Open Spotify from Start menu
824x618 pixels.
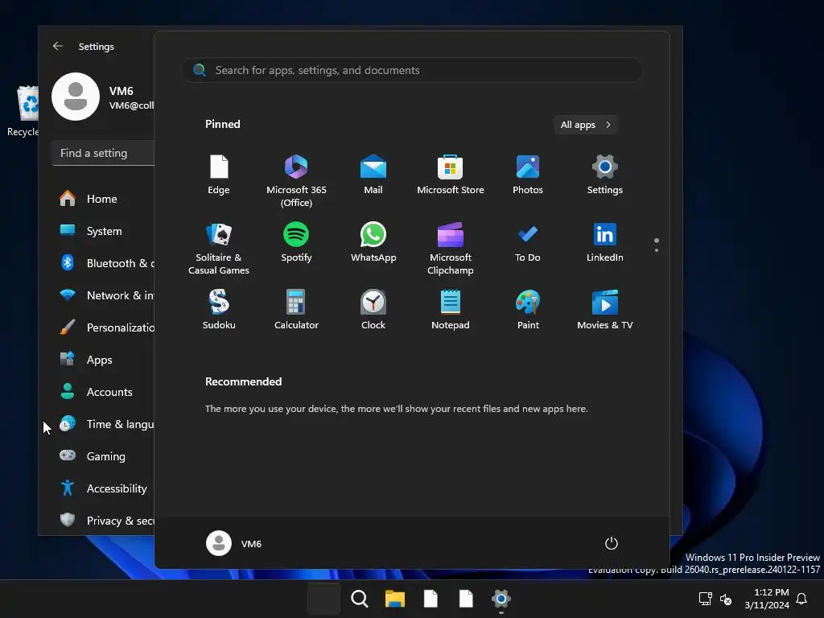click(x=296, y=243)
